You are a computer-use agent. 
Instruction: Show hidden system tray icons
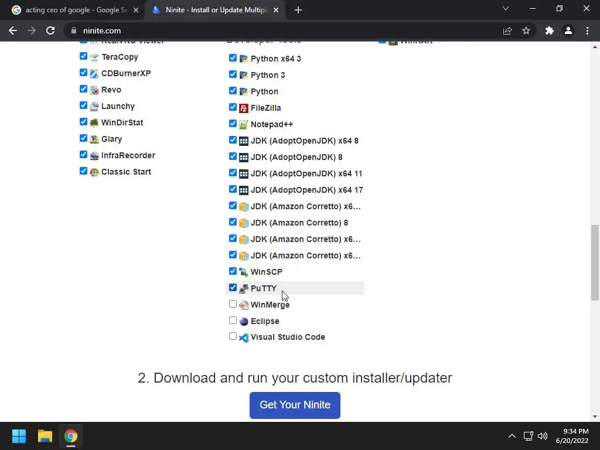click(x=512, y=436)
